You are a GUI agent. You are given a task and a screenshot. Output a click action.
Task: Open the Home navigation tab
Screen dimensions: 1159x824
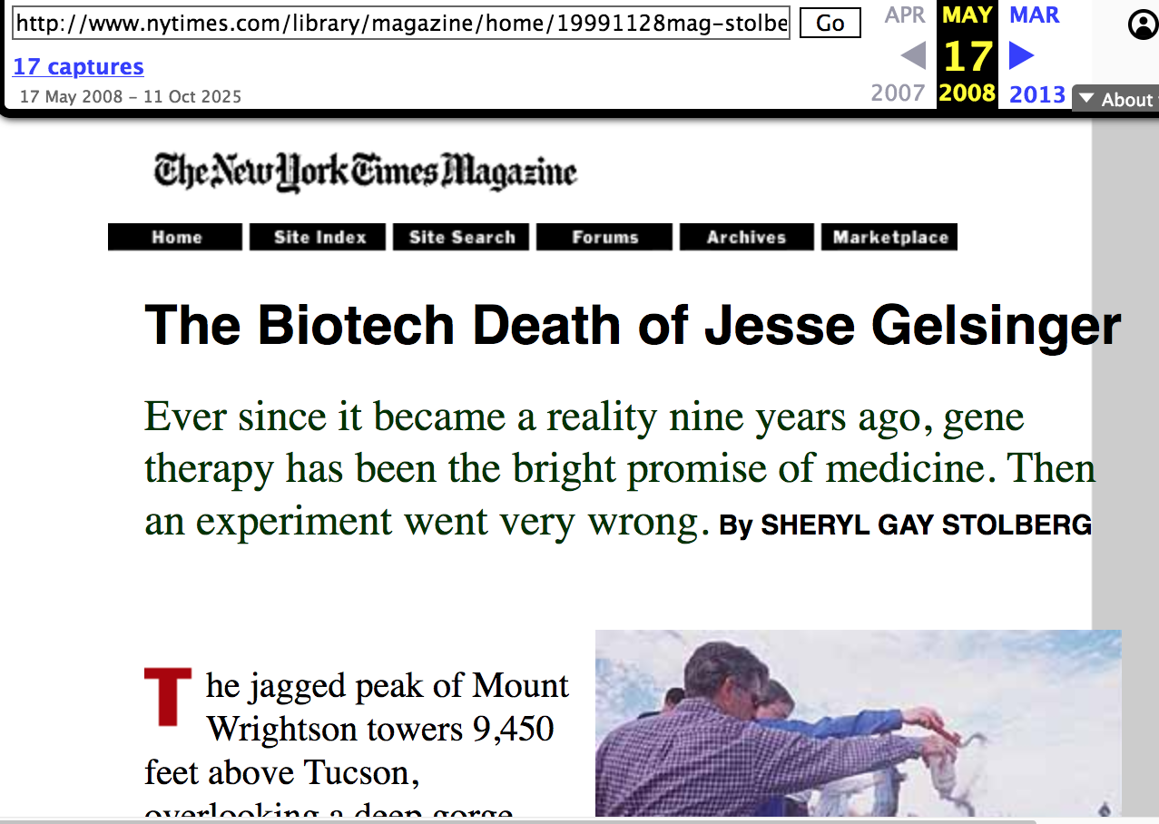[176, 237]
